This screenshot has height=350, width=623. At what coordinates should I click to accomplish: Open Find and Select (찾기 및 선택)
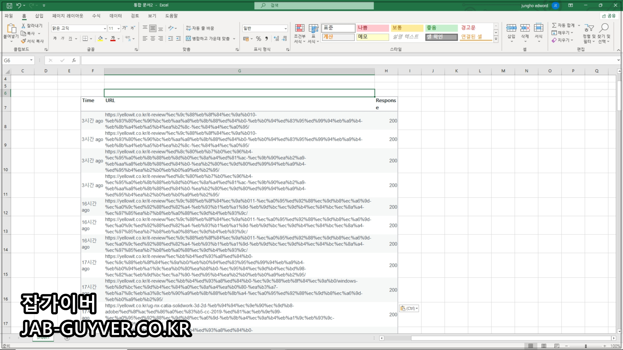604,34
